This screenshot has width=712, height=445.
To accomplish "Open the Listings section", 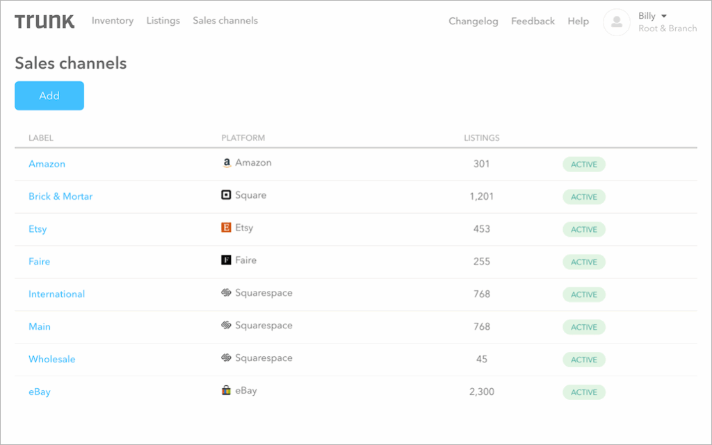I will pyautogui.click(x=163, y=21).
